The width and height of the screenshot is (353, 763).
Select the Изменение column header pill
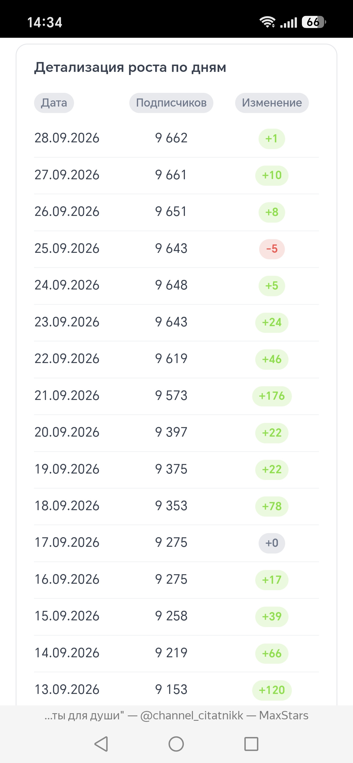272,103
